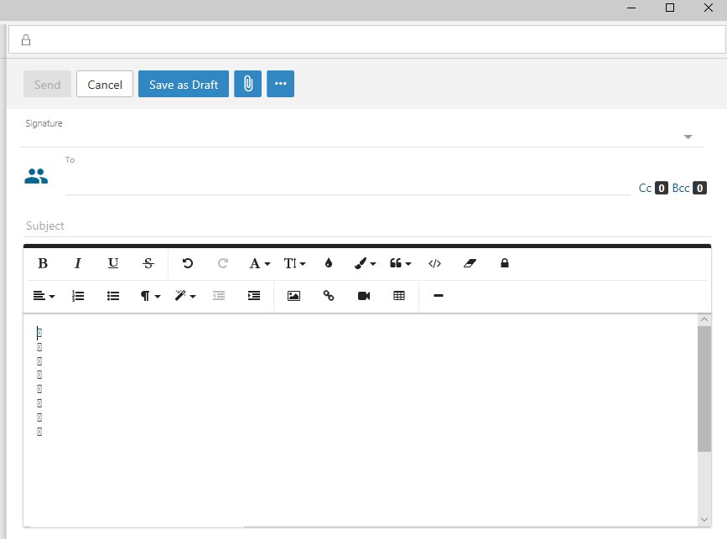The width and height of the screenshot is (727, 539).
Task: Toggle italic text formatting
Action: pyautogui.click(x=78, y=263)
